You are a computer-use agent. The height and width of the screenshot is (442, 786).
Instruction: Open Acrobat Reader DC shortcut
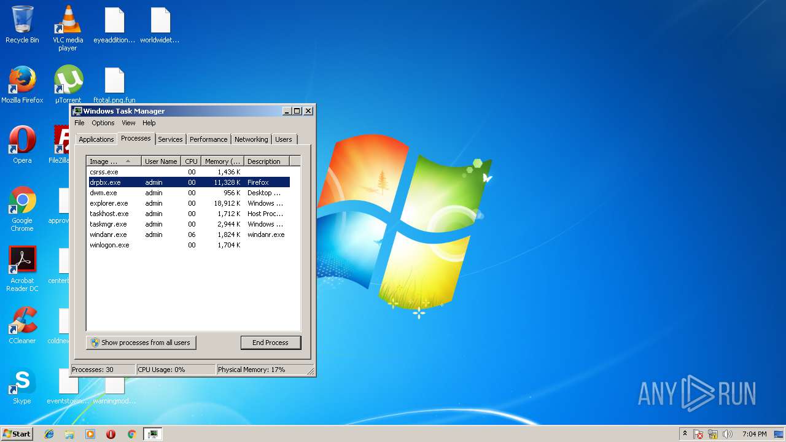pyautogui.click(x=22, y=269)
